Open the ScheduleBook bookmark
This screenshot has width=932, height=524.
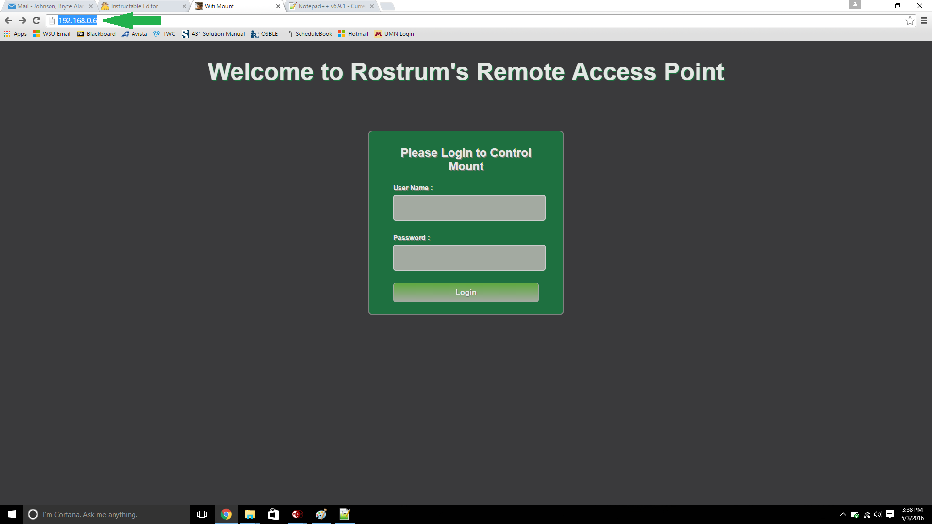tap(309, 34)
